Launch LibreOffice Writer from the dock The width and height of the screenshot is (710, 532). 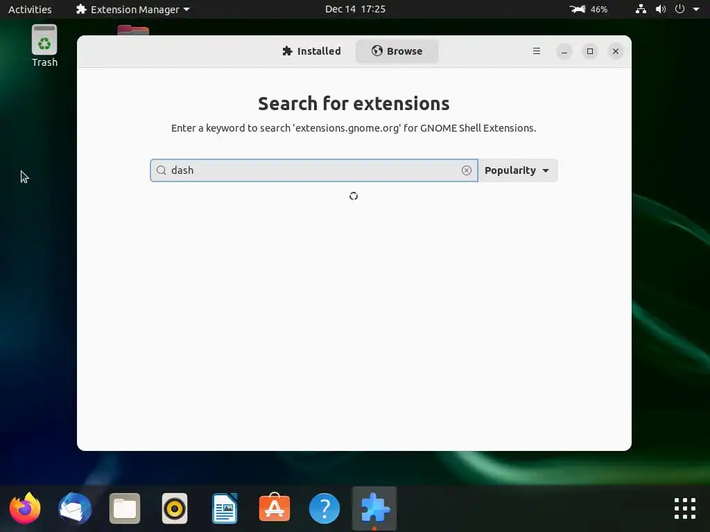click(x=225, y=508)
